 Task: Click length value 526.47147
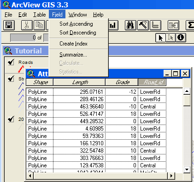coord(92,114)
